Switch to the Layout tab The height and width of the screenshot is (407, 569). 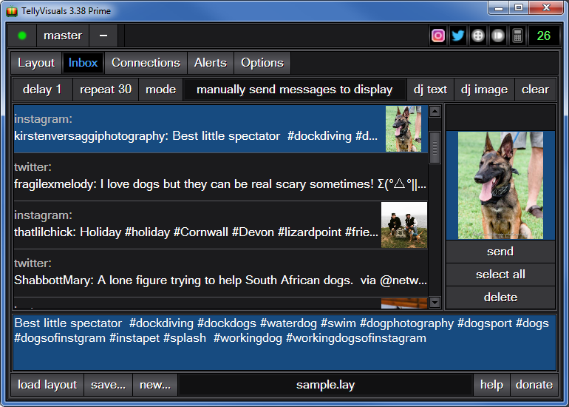pyautogui.click(x=36, y=63)
